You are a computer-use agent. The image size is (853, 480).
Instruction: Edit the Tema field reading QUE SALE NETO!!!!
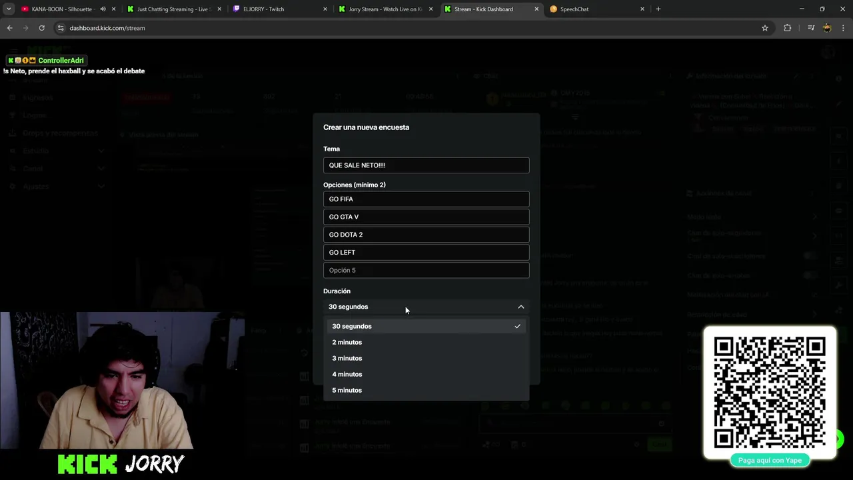(x=426, y=165)
